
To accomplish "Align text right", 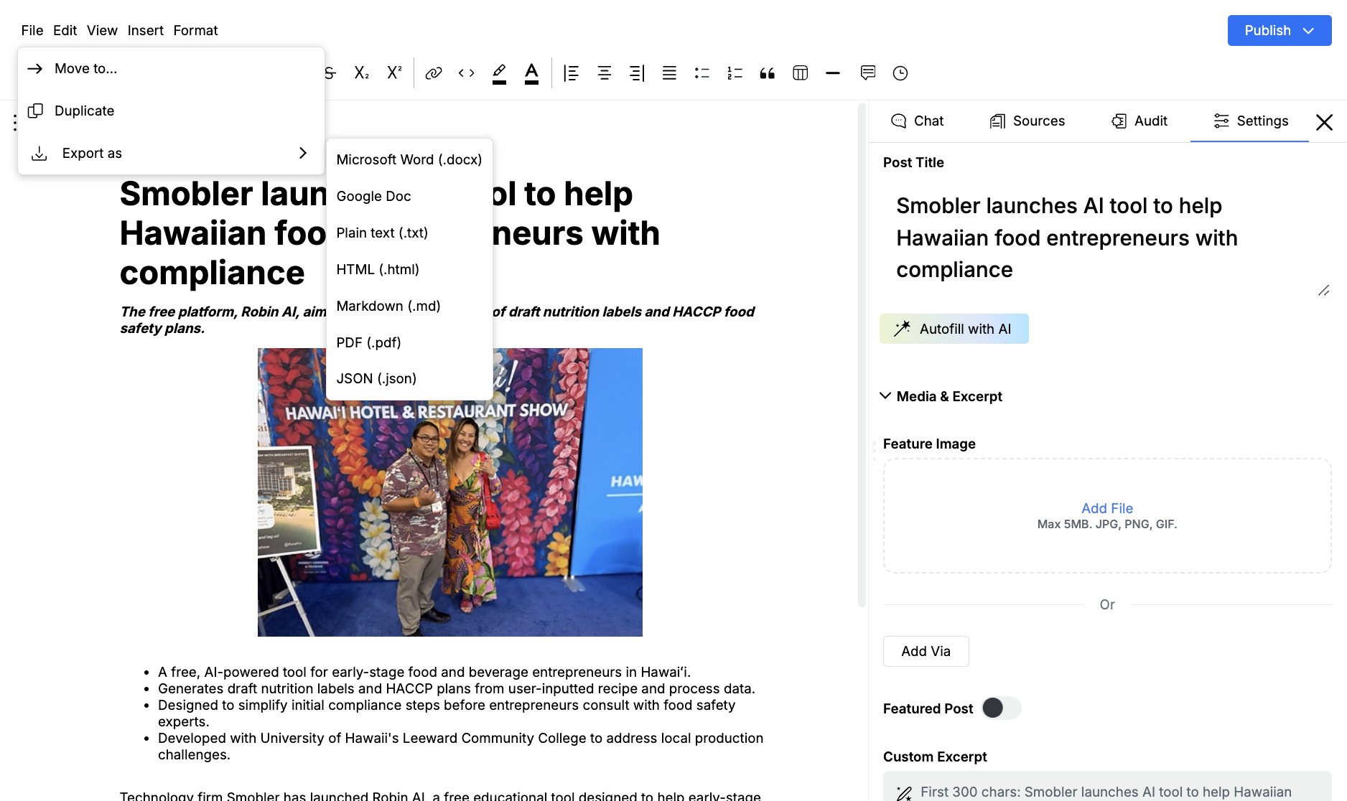I will click(637, 73).
